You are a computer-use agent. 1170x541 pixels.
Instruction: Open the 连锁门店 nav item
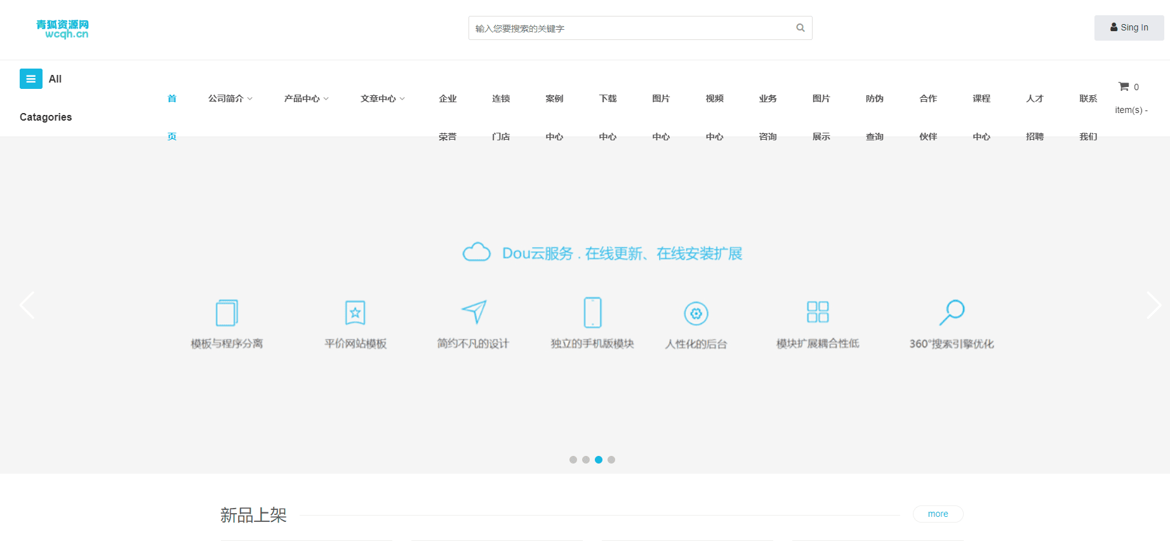coord(501,117)
